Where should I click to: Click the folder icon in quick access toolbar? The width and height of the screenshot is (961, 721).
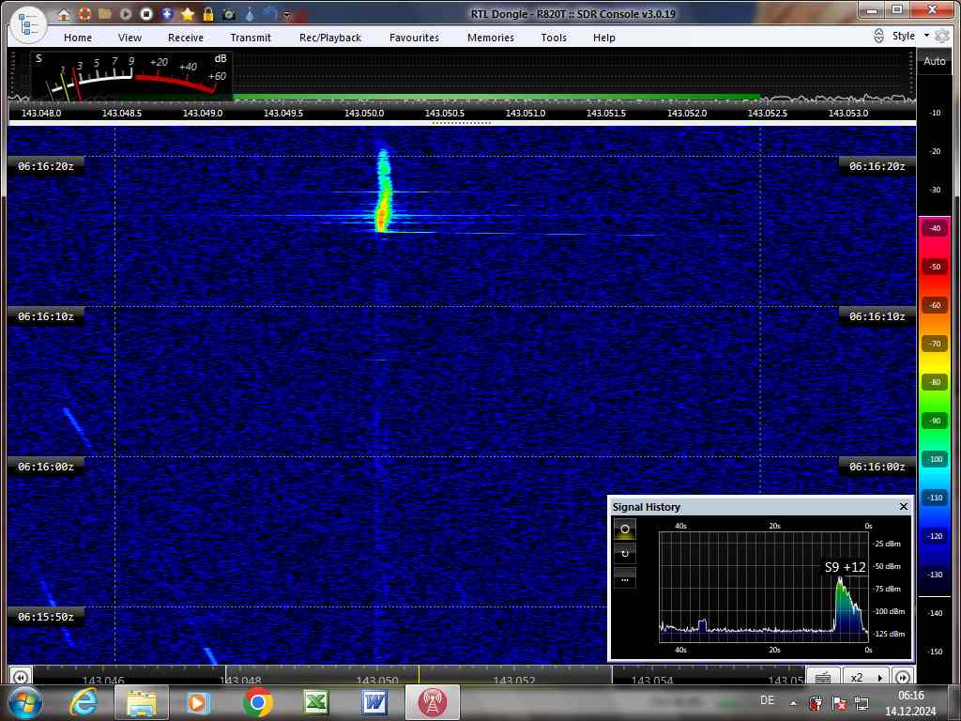point(105,13)
